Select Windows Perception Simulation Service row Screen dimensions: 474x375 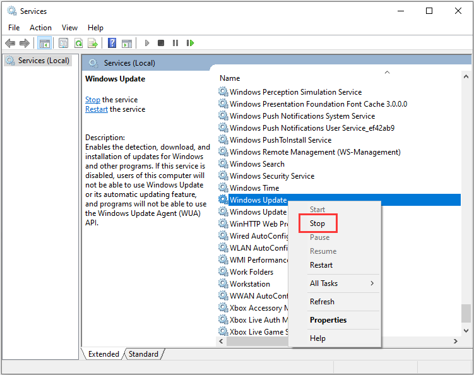coord(295,92)
